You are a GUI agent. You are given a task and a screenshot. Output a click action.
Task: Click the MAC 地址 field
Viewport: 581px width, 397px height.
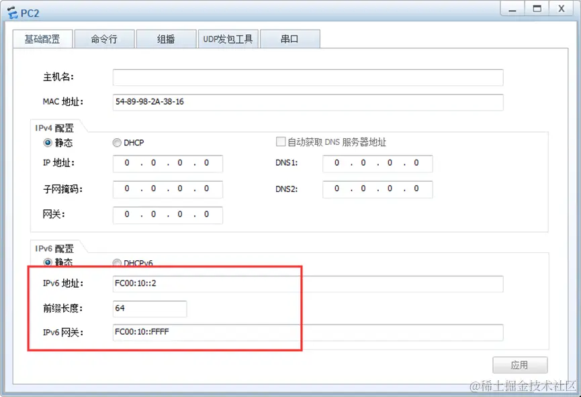click(x=308, y=102)
